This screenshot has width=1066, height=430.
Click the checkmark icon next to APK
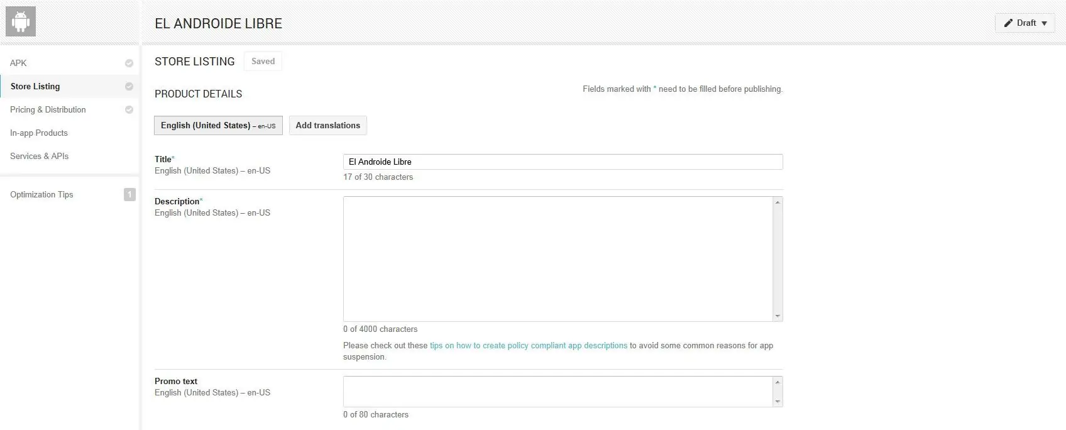tap(129, 63)
